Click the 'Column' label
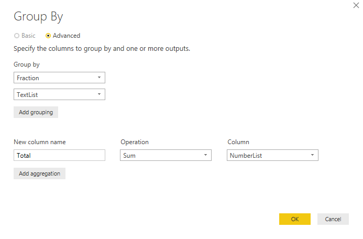 point(238,142)
